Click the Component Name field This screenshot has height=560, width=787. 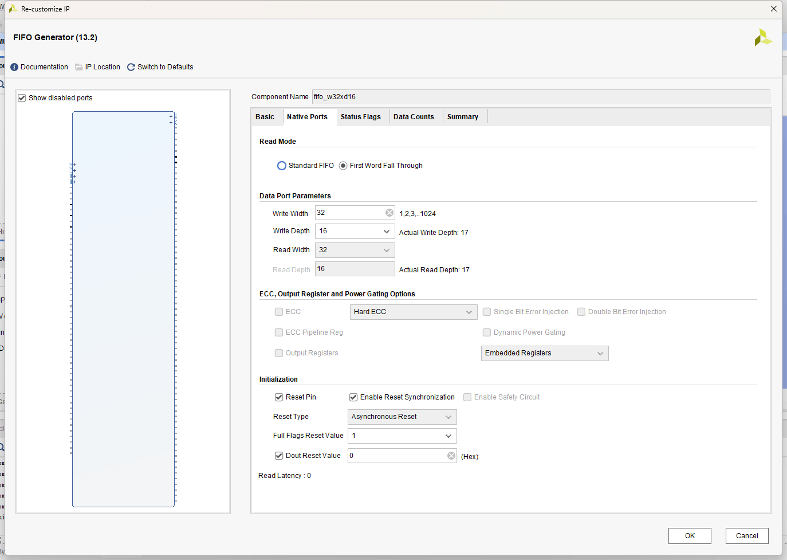[x=541, y=97]
